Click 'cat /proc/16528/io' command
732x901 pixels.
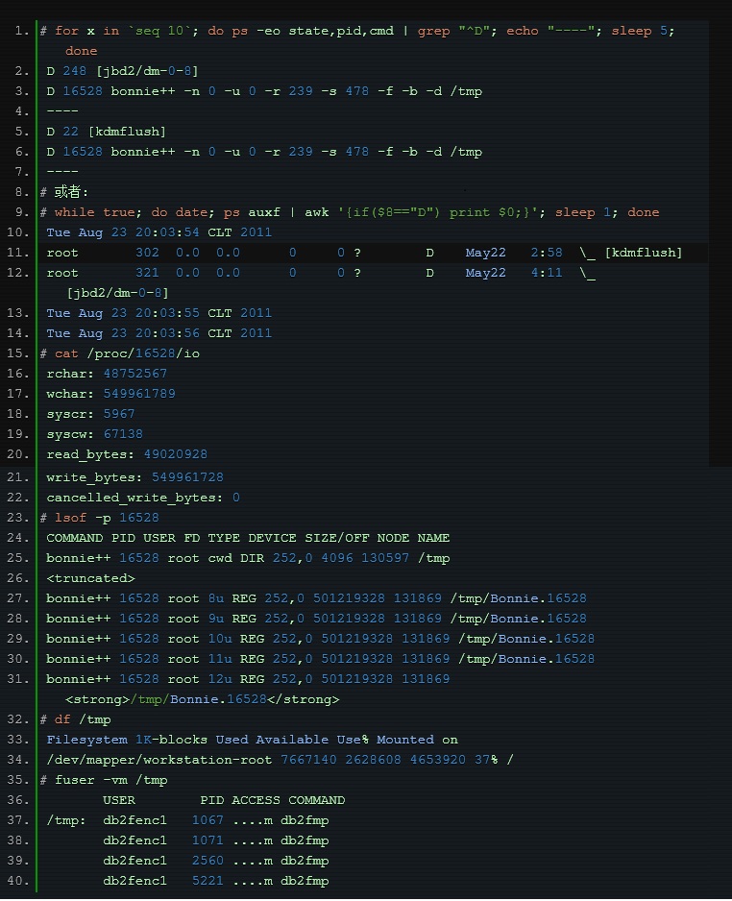tap(127, 353)
